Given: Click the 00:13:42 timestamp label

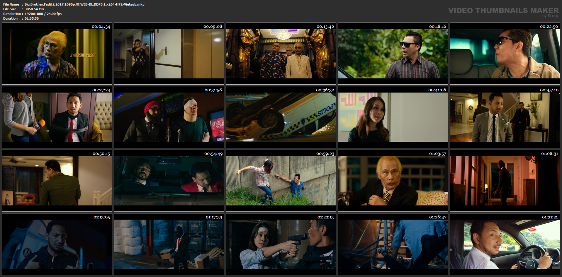Looking at the screenshot, I should point(325,27).
